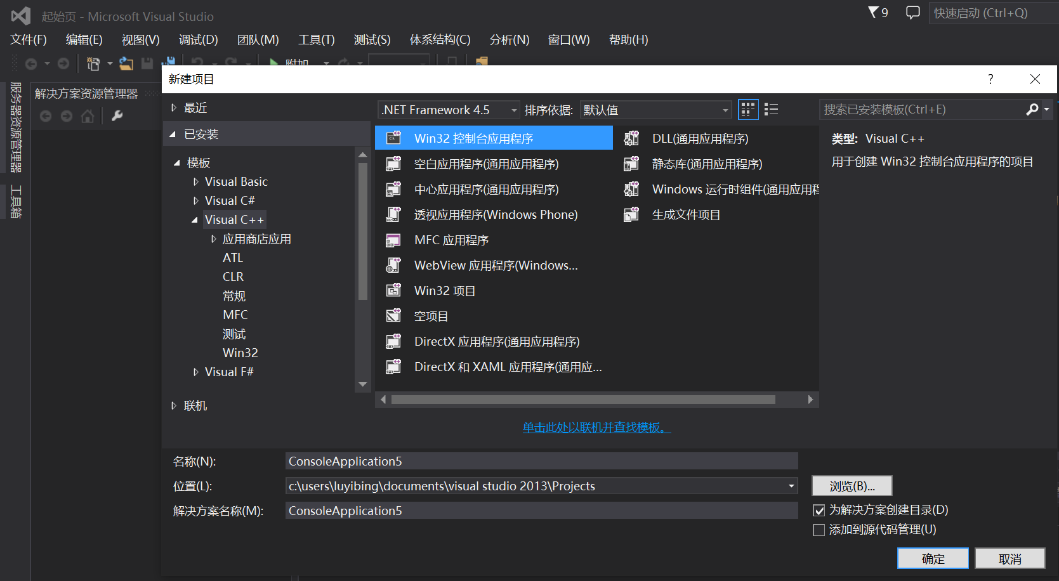Click the Home icon in Solution Explorer

click(88, 116)
